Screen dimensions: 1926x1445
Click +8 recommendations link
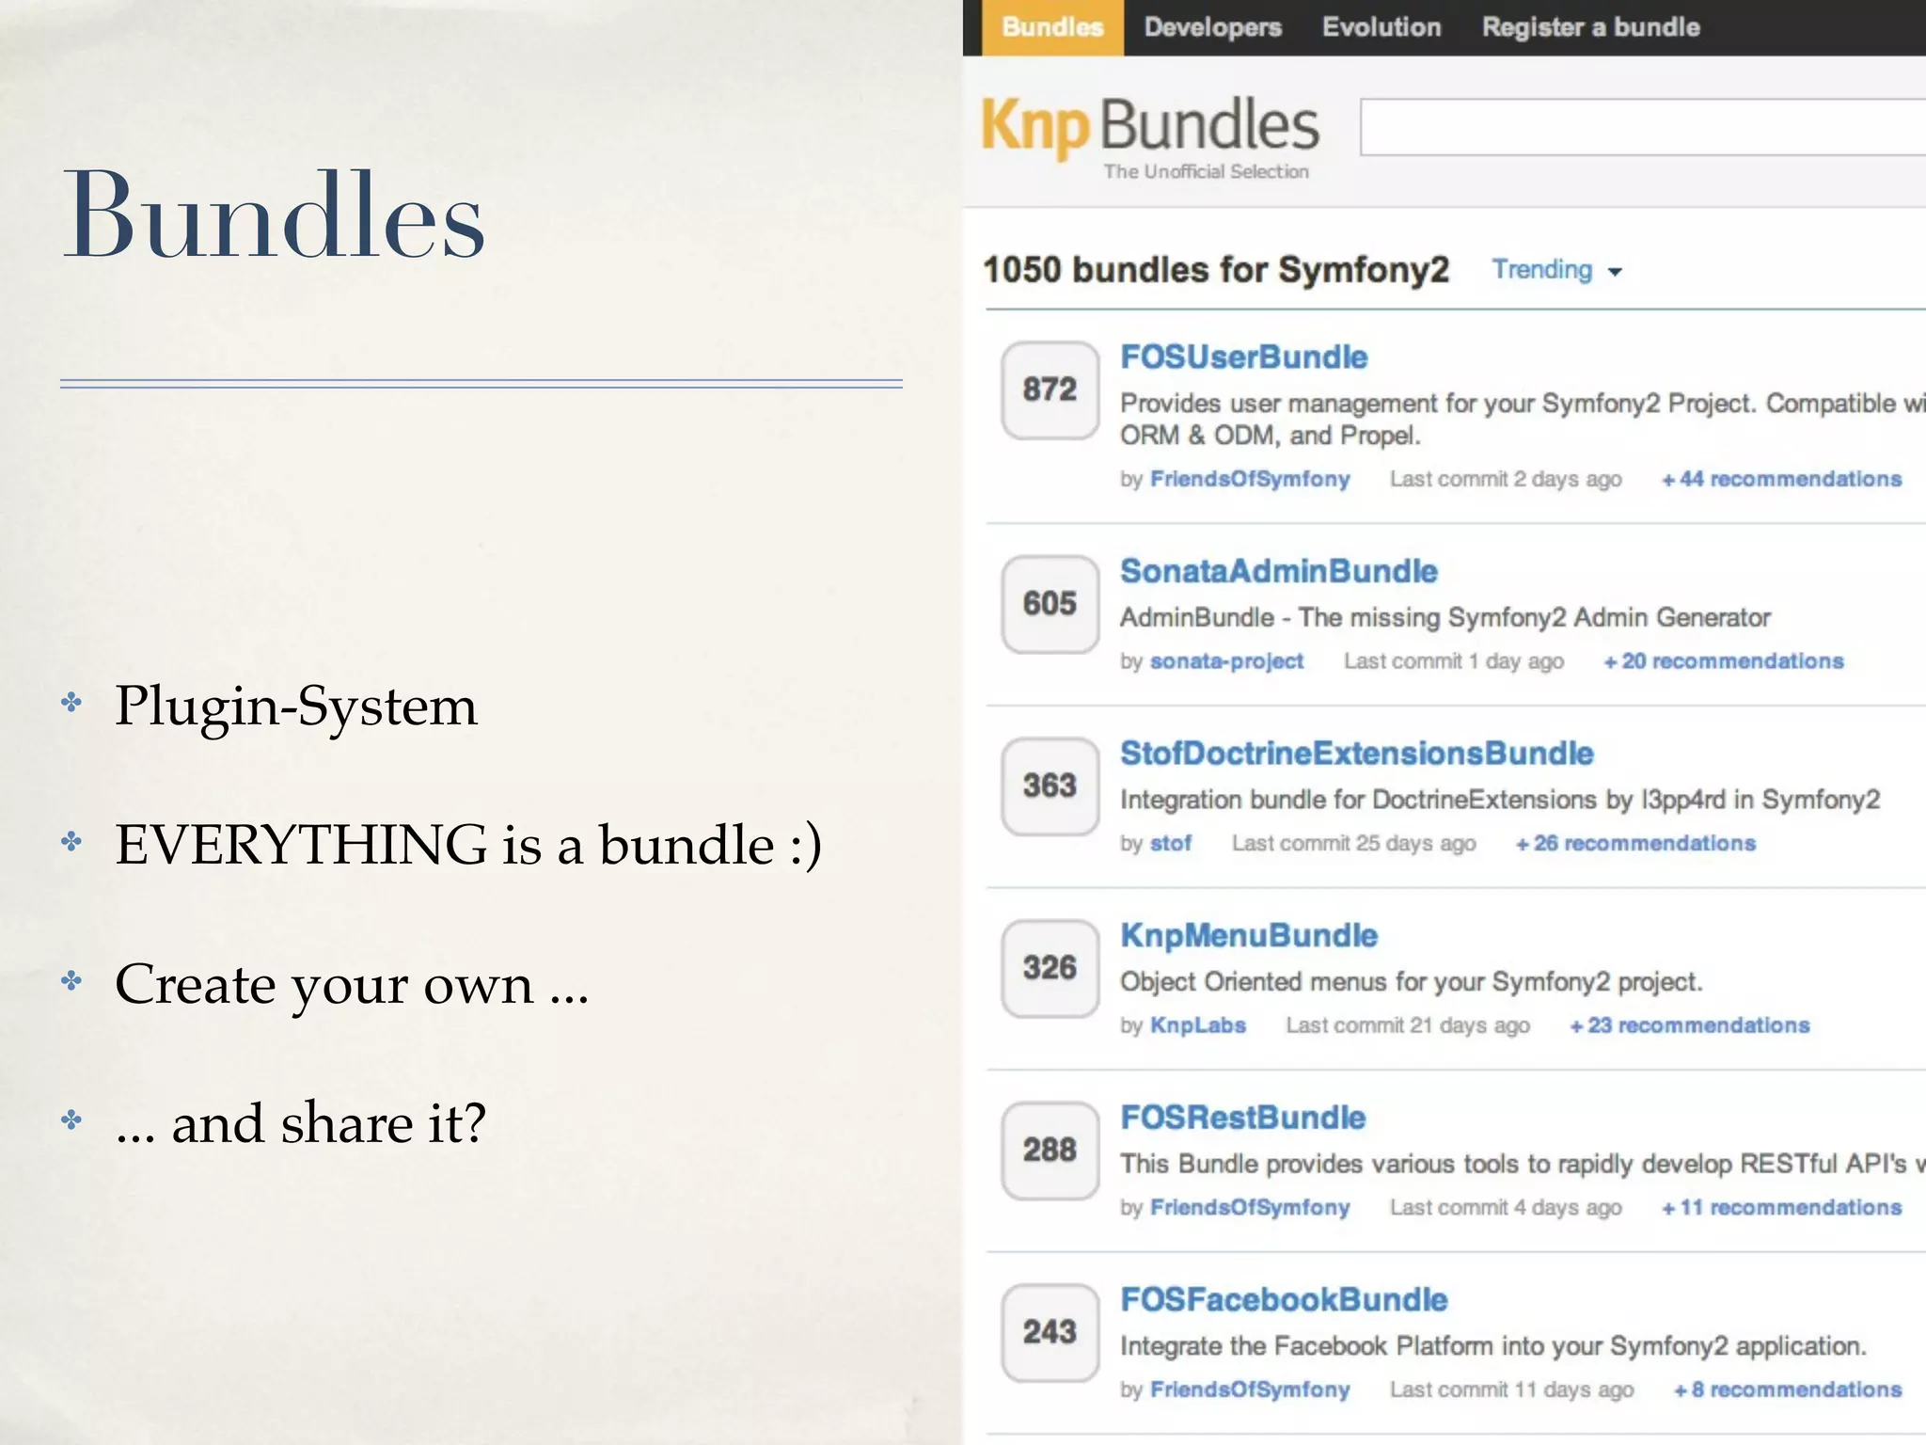pyautogui.click(x=1787, y=1389)
